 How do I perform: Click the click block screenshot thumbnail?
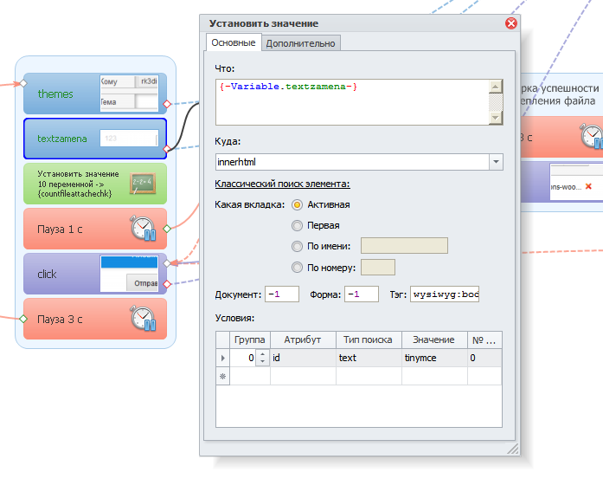coord(129,274)
